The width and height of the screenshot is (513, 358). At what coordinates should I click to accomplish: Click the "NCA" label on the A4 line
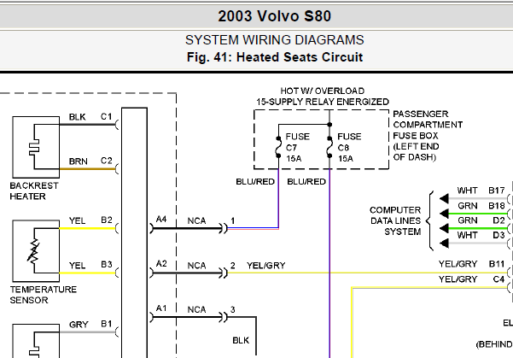click(196, 221)
